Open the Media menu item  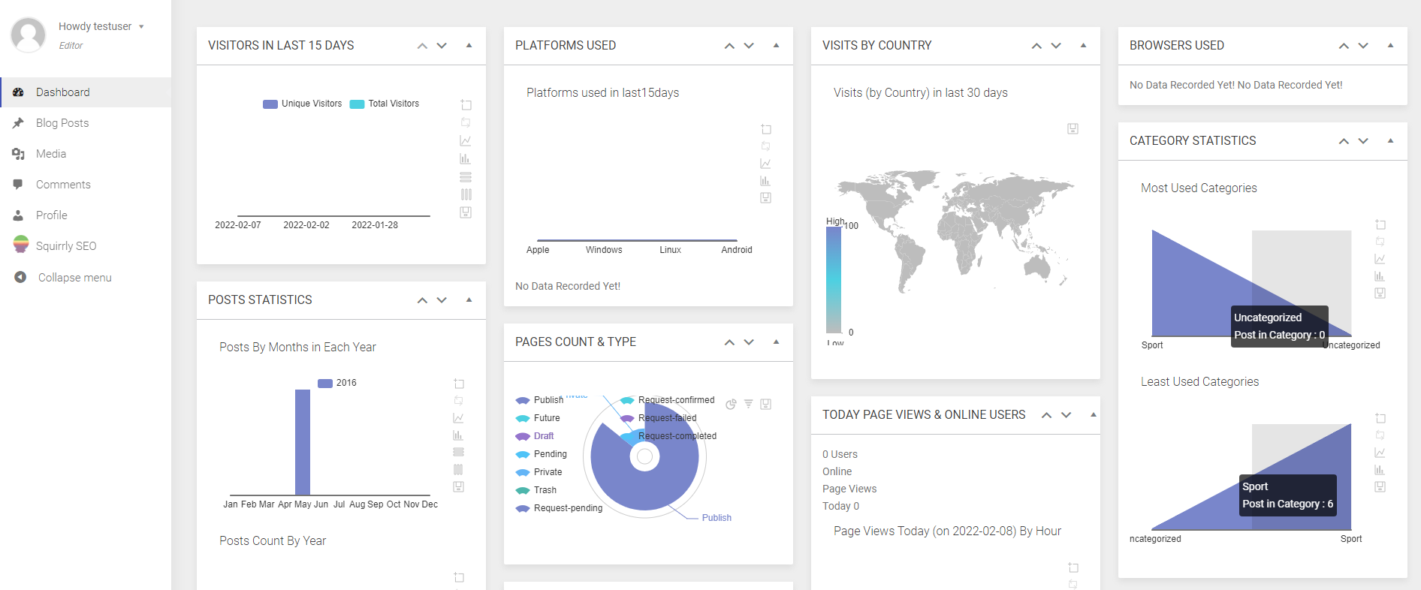86,154
